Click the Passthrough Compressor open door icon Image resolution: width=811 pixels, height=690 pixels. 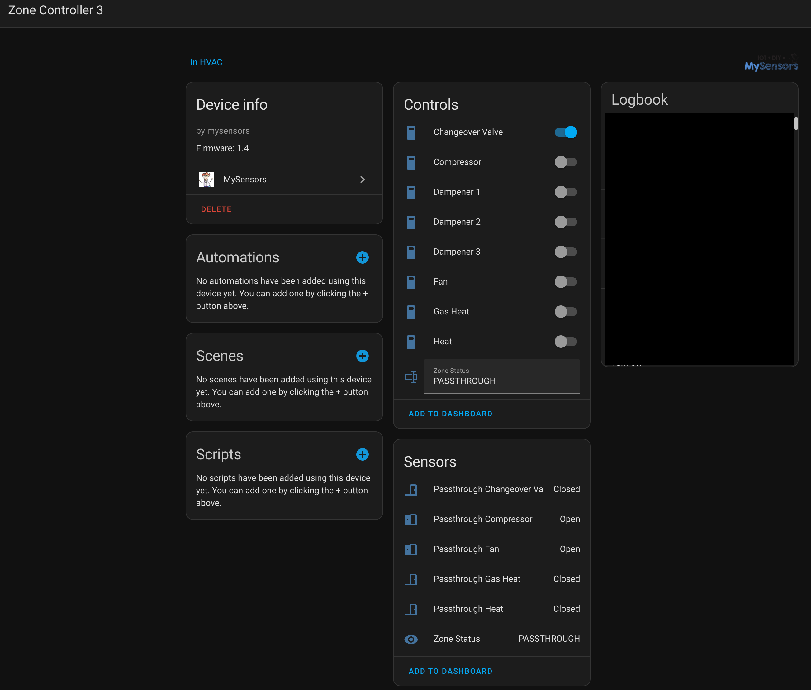[x=411, y=520]
